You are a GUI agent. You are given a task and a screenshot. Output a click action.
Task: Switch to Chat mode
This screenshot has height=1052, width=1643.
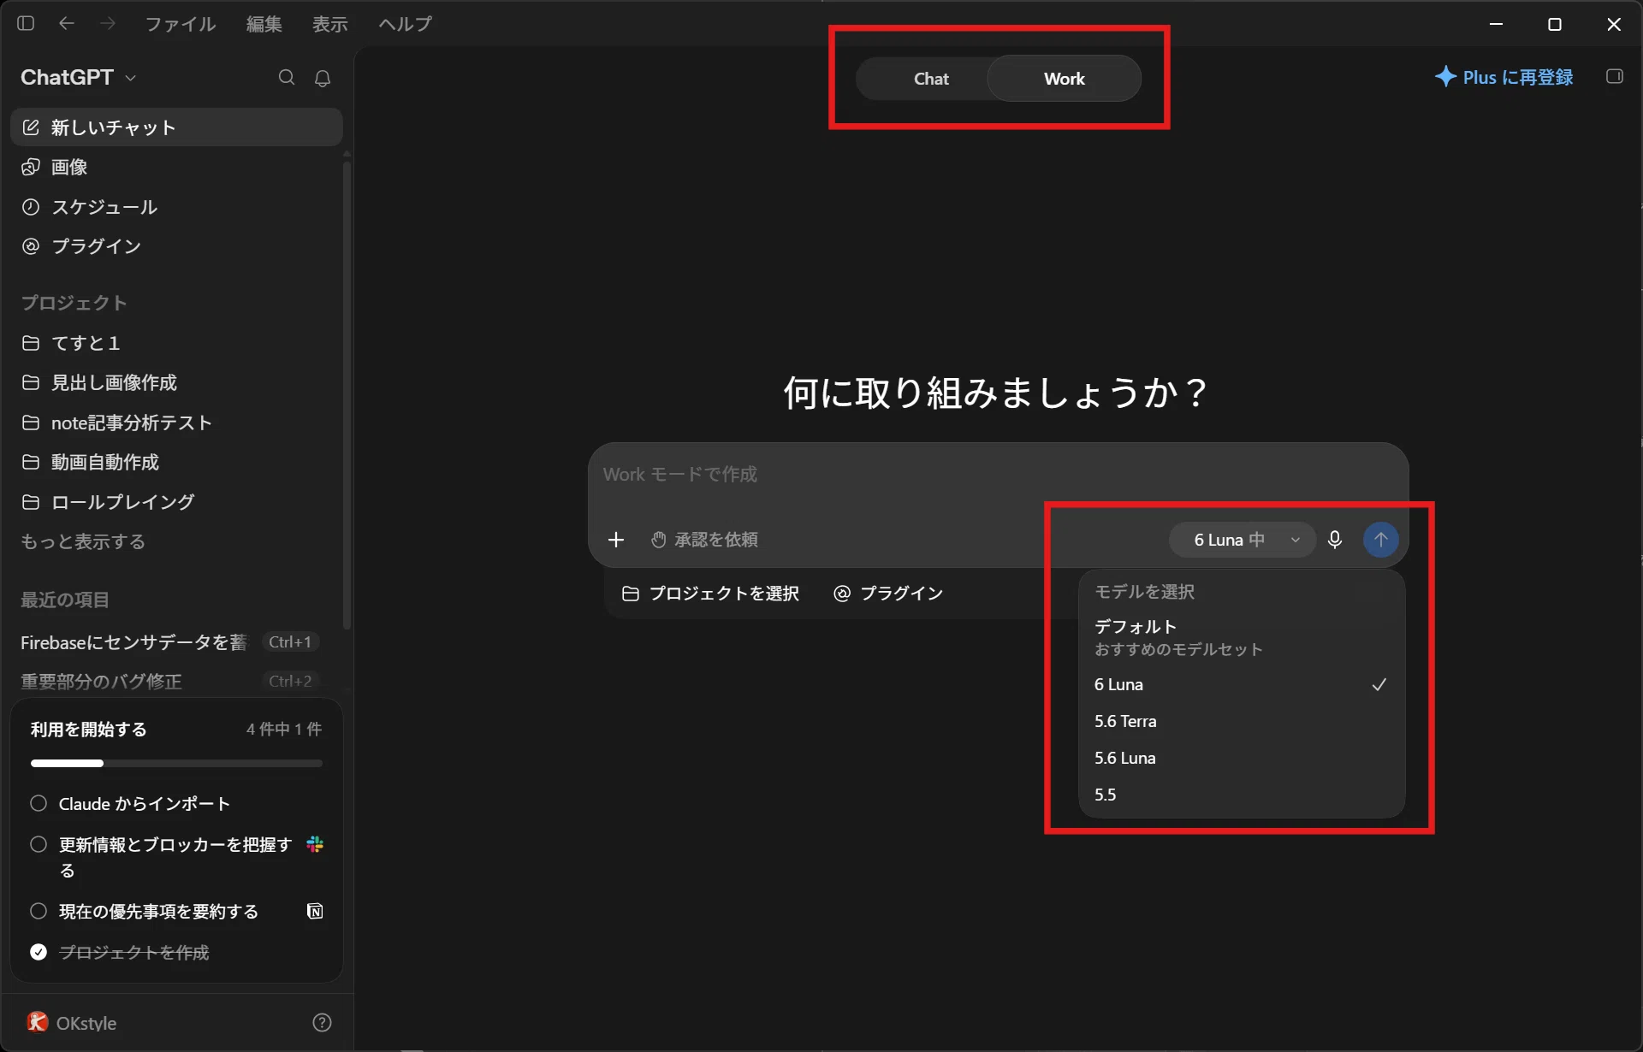click(930, 79)
